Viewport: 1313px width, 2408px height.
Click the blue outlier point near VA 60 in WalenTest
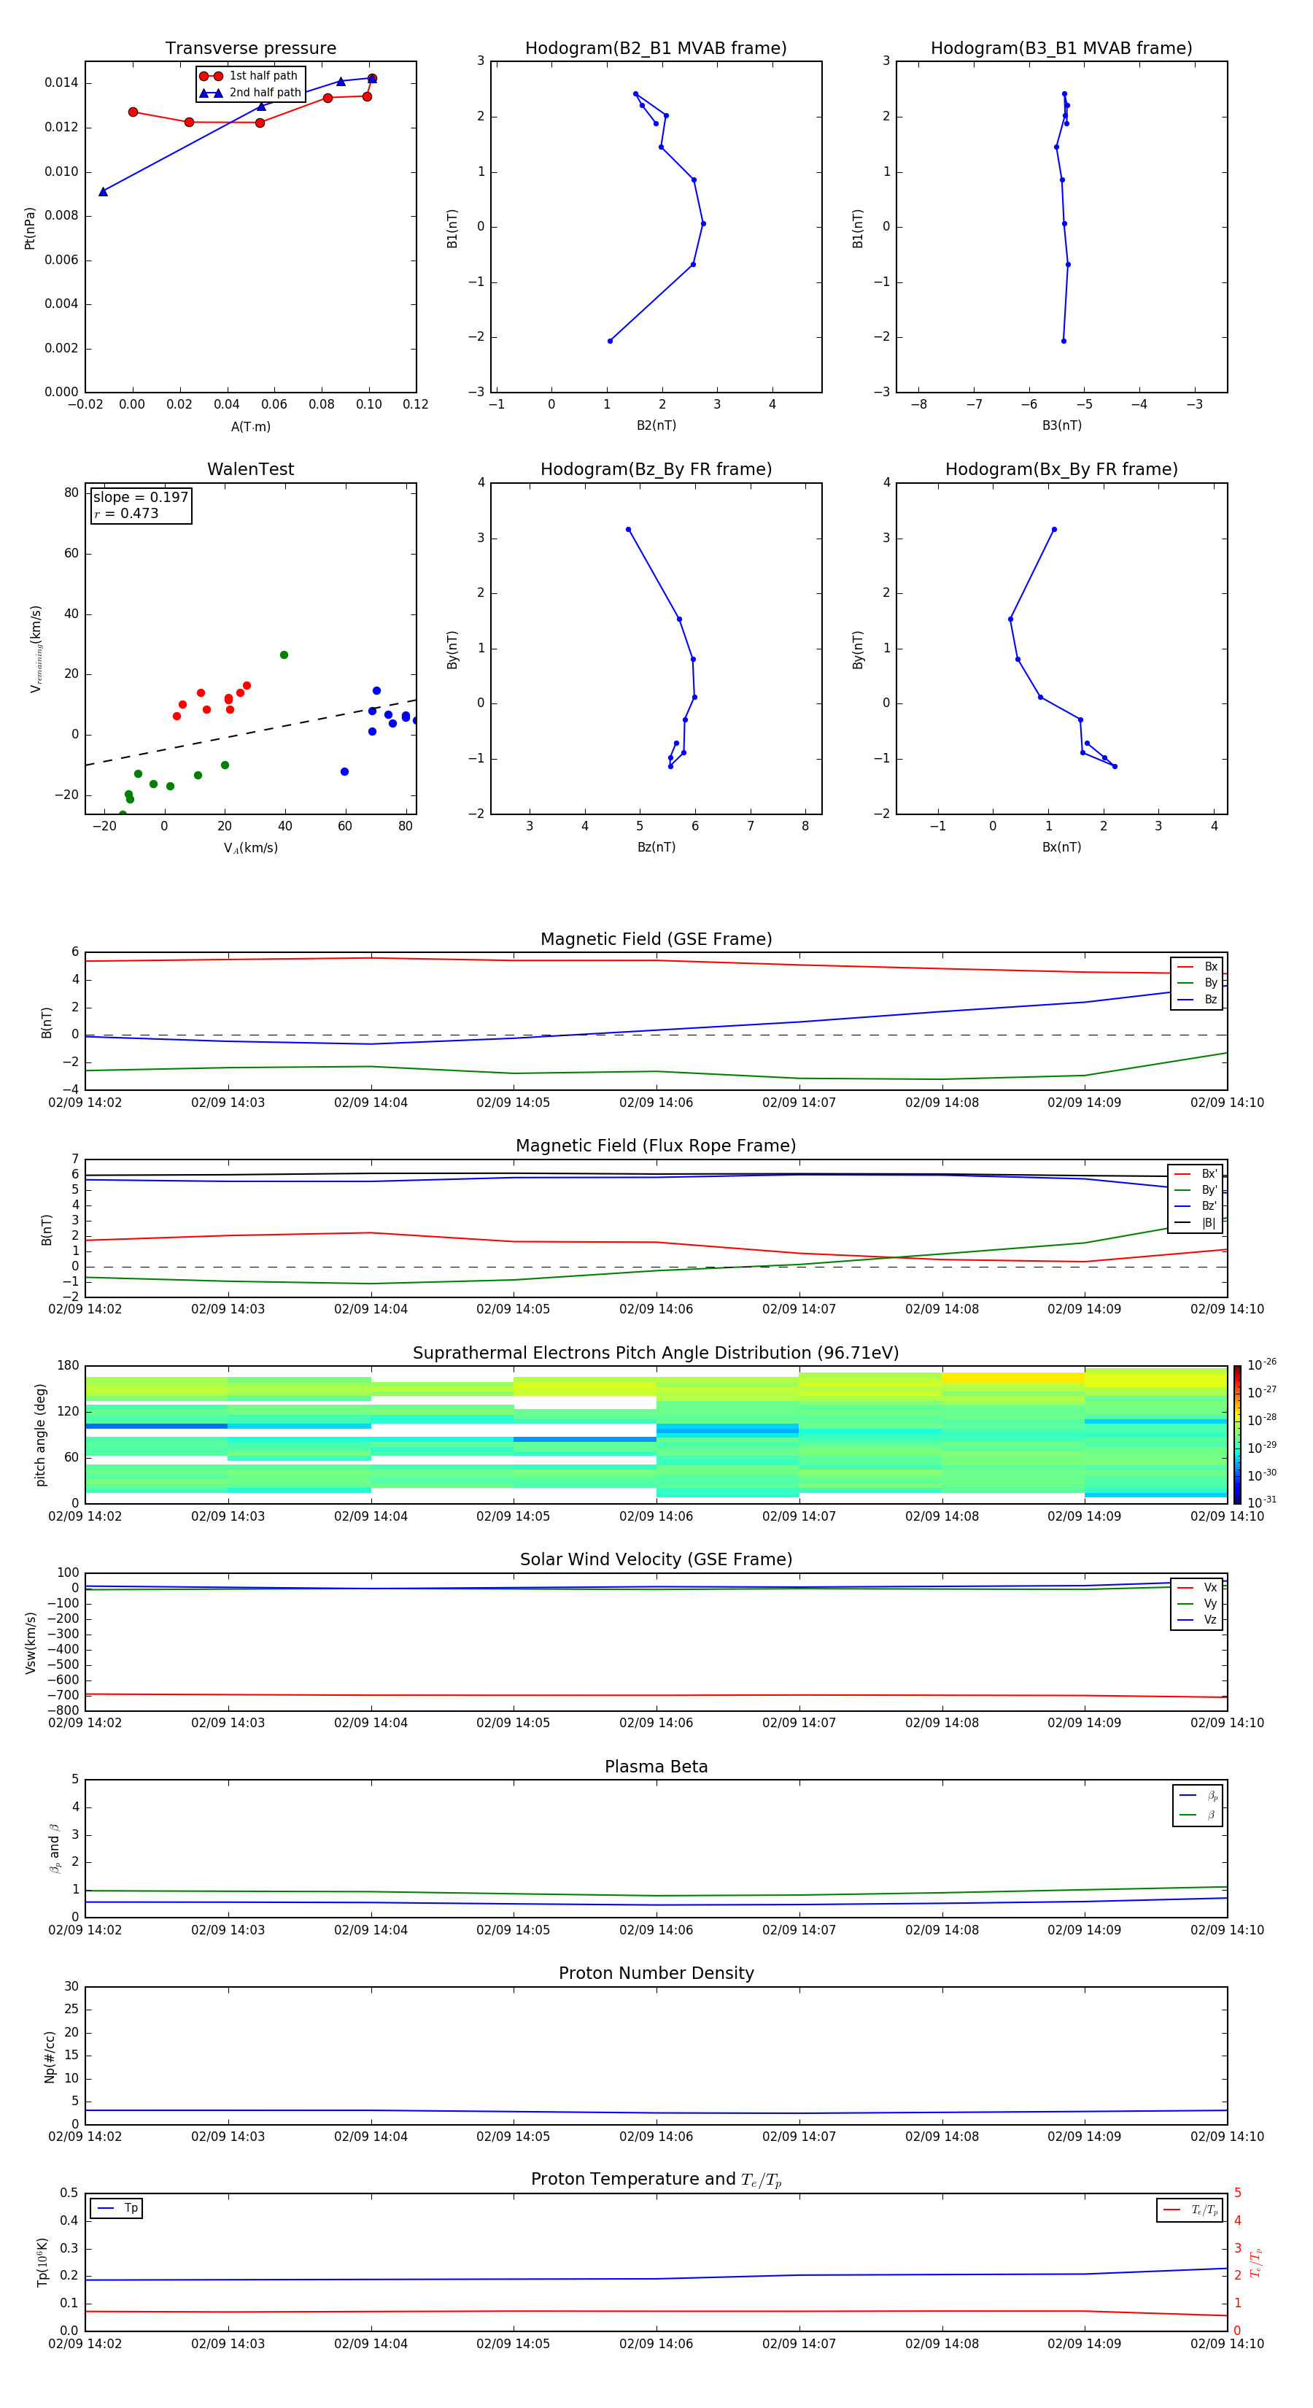coord(345,771)
